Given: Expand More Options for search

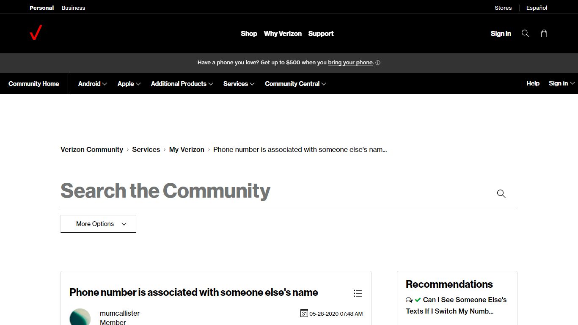Looking at the screenshot, I should pyautogui.click(x=98, y=224).
